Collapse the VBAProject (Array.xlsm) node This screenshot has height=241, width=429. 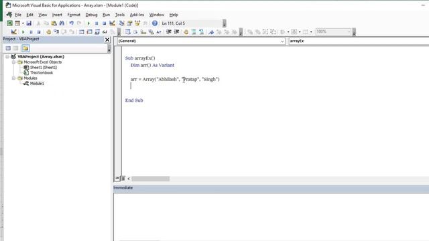7,56
